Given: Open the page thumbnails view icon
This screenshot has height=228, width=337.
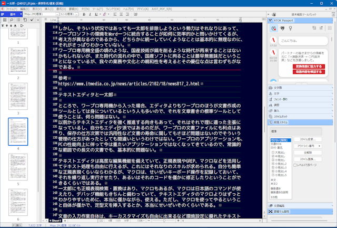Looking at the screenshot, I should click(x=5, y=20).
